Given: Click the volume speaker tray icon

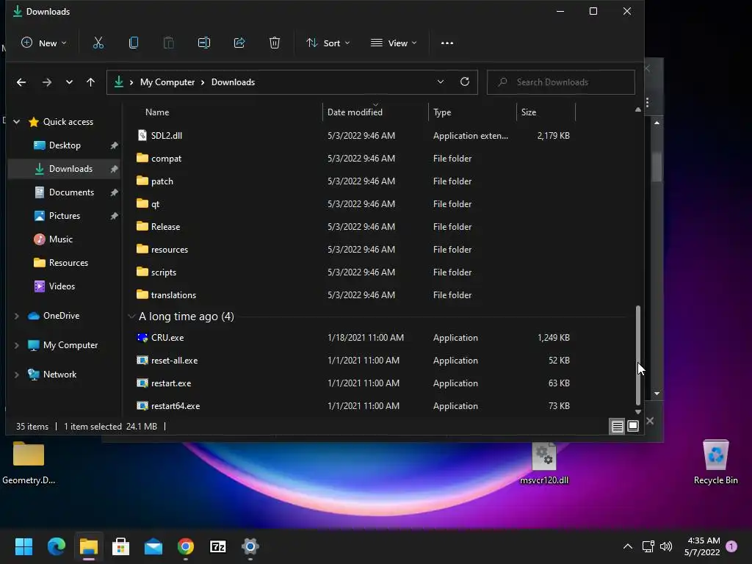Looking at the screenshot, I should [666, 546].
